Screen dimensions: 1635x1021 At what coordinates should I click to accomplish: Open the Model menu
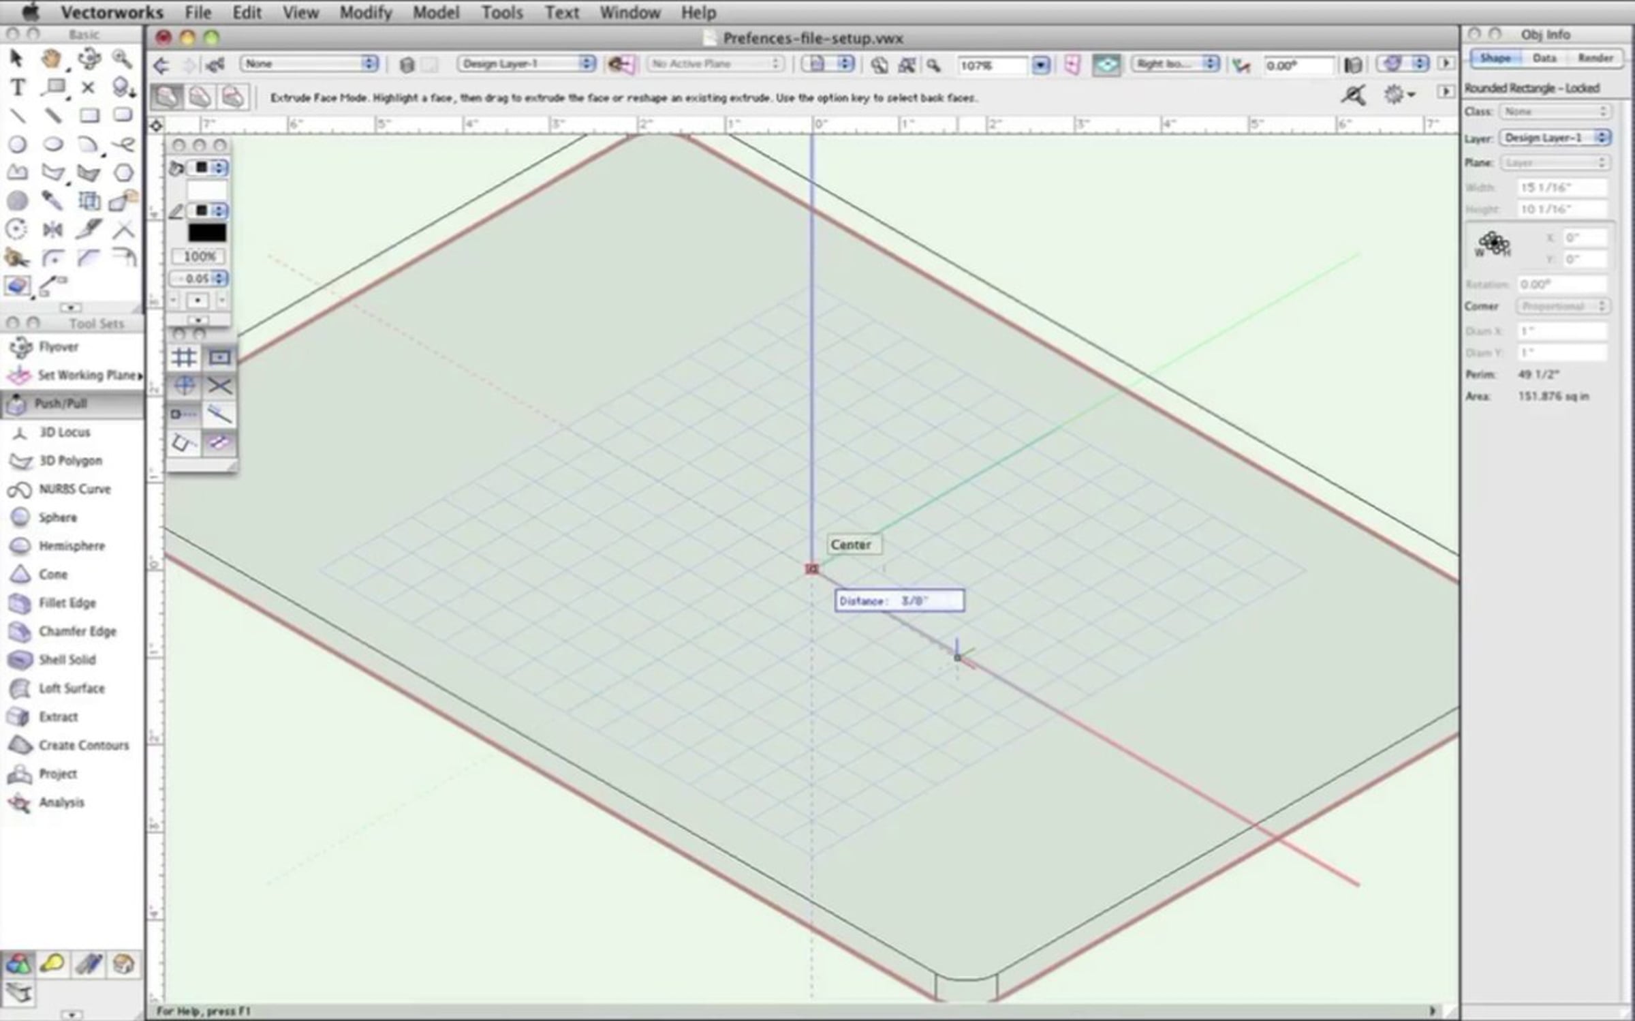435,12
